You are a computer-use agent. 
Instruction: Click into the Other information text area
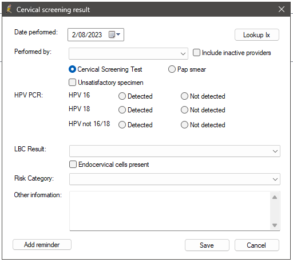(170, 211)
